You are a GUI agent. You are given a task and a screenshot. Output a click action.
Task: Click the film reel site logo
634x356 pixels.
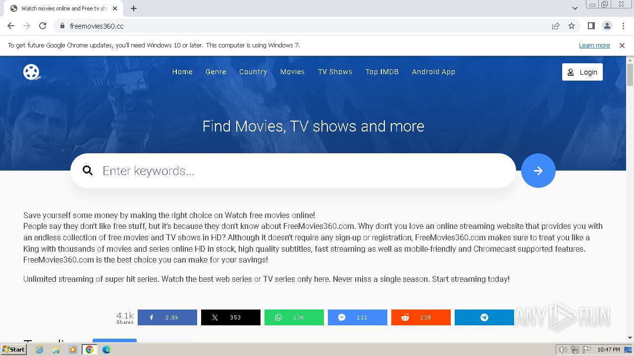32,72
